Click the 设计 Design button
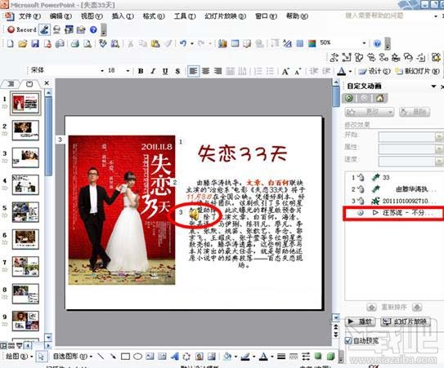The height and width of the screenshot is (368, 444). point(374,71)
